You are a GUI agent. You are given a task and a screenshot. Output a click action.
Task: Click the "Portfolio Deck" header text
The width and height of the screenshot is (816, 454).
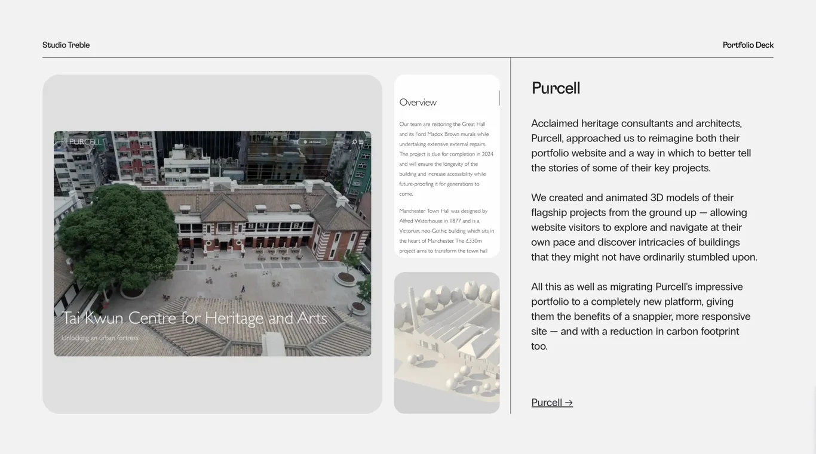(748, 45)
